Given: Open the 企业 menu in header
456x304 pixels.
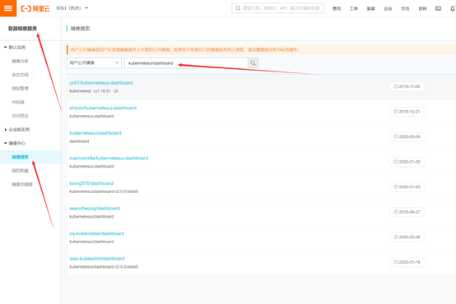Looking at the screenshot, I should (388, 9).
